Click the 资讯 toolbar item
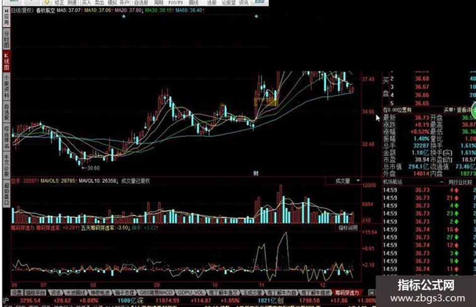 tap(243, 3)
